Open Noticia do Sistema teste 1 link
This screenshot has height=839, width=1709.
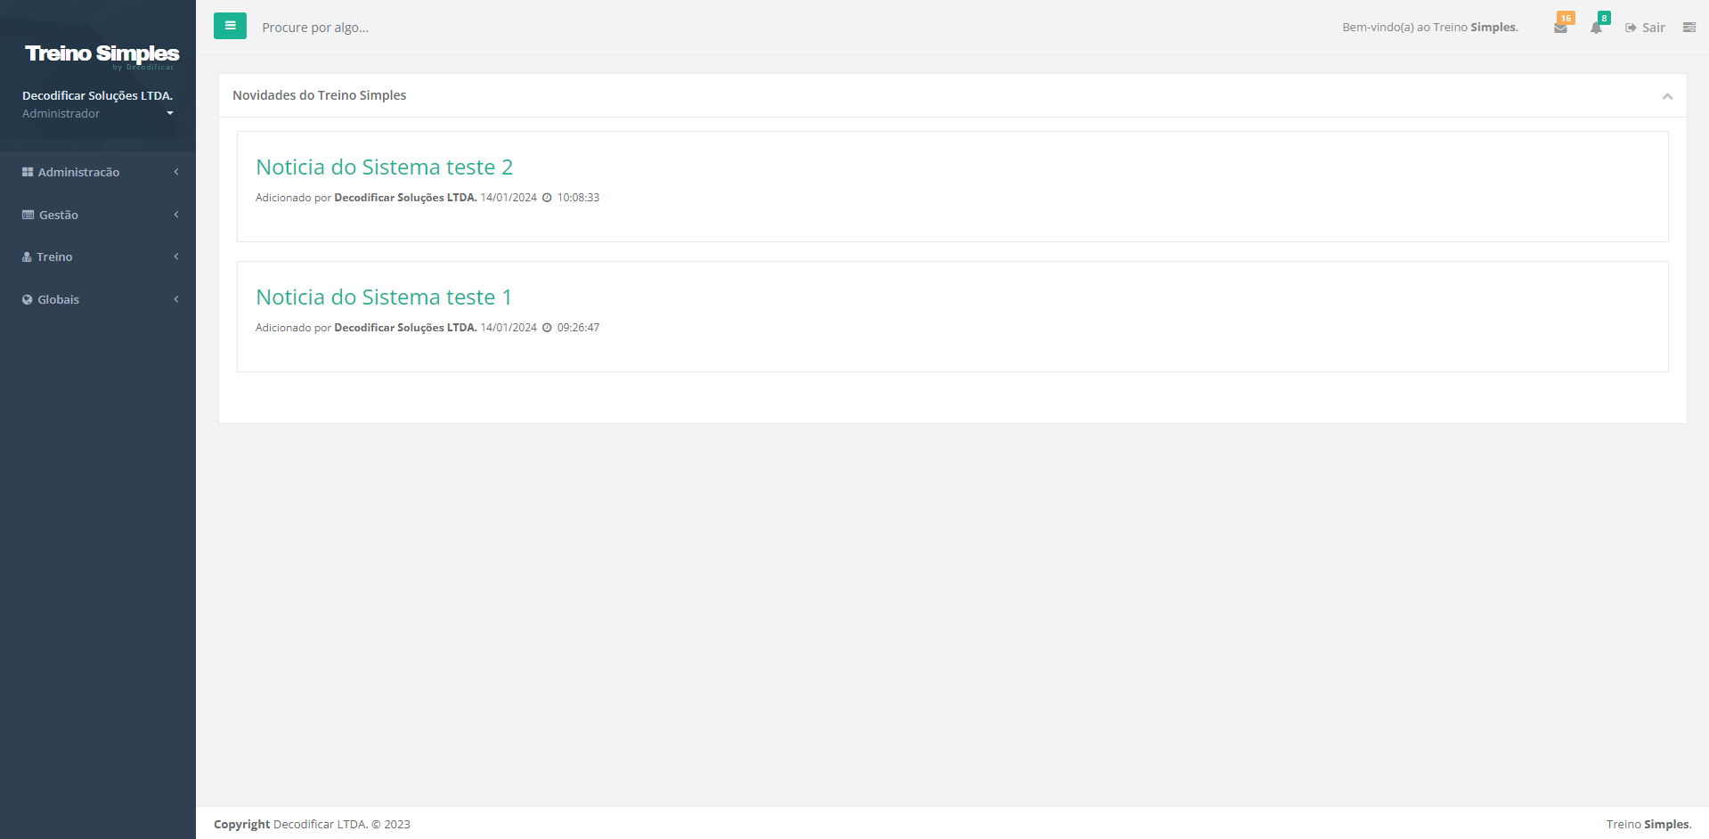[384, 297]
